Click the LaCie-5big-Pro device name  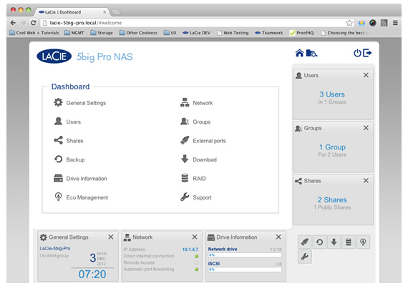pos(55,249)
